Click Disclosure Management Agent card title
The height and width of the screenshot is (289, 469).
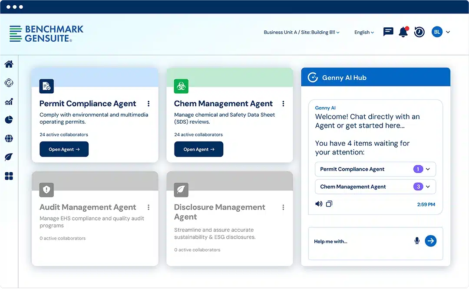point(220,212)
